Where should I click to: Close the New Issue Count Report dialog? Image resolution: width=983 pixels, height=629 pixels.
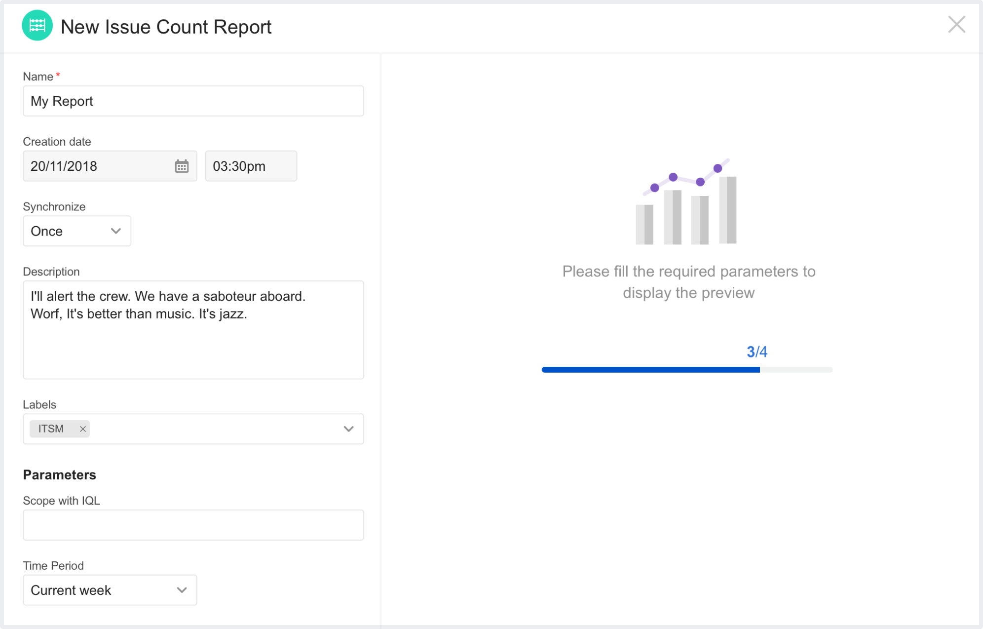[956, 24]
